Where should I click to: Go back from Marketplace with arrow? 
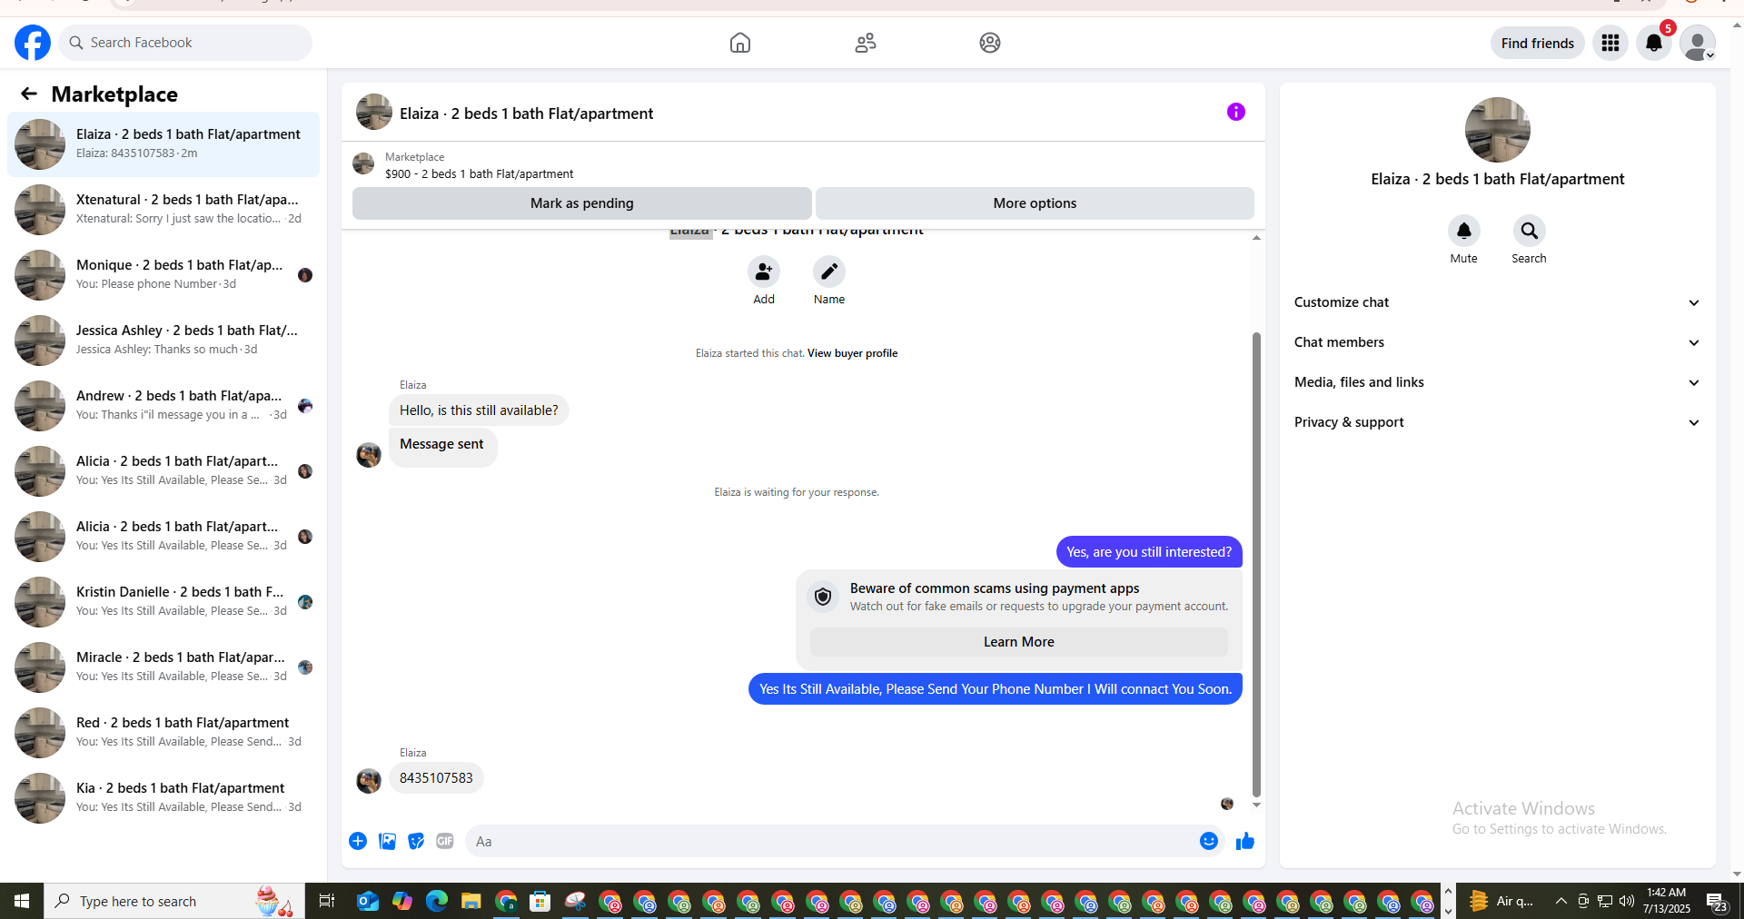[29, 94]
